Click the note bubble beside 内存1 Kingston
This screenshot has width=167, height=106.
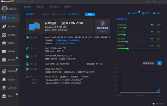click(82, 79)
